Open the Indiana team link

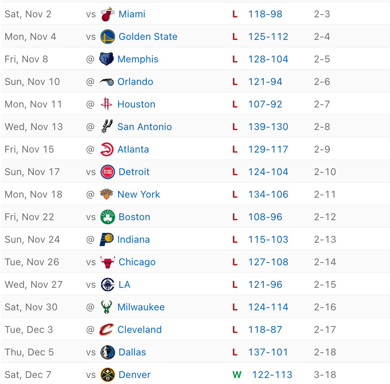[x=133, y=239]
